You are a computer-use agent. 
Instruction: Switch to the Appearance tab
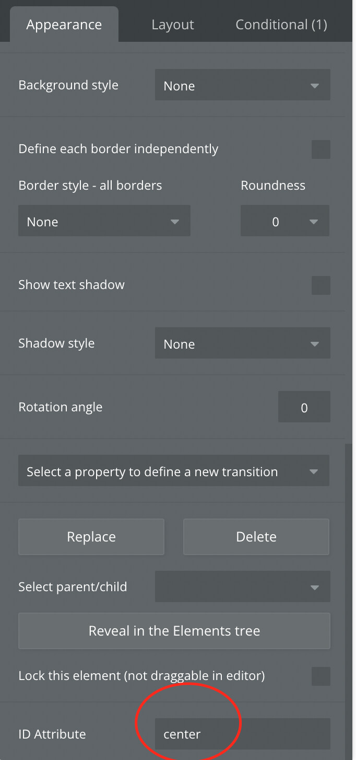pos(64,25)
